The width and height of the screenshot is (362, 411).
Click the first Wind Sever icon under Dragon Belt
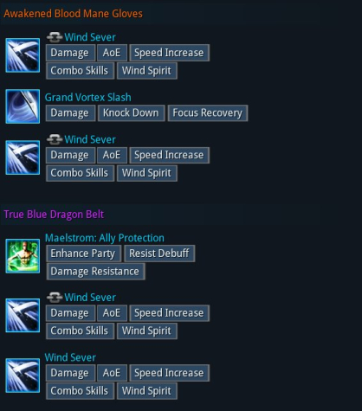pyautogui.click(x=23, y=315)
